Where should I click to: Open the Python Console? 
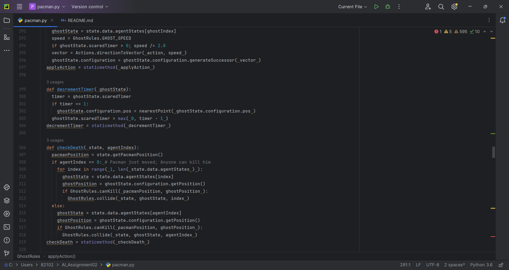(x=7, y=187)
